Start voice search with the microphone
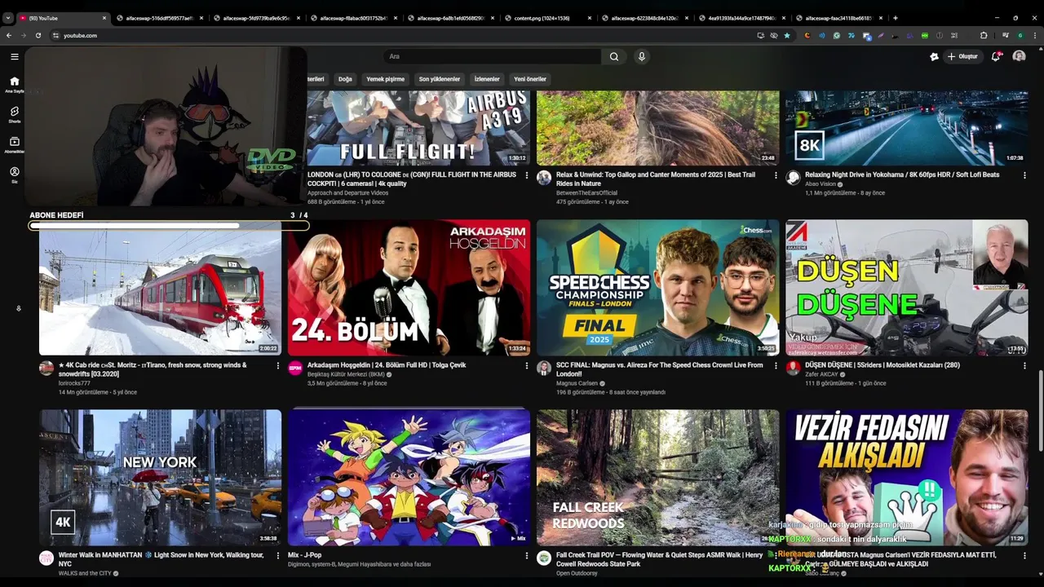The height and width of the screenshot is (587, 1044). [642, 56]
